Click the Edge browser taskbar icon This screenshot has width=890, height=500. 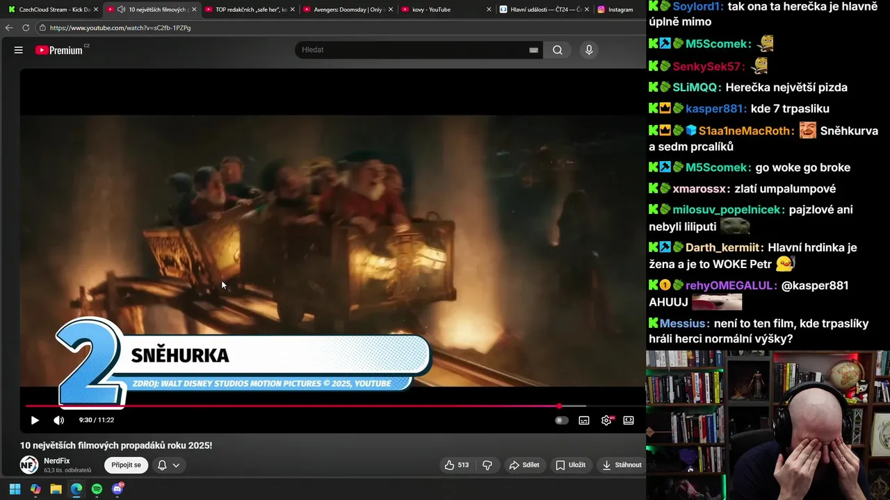pos(76,490)
